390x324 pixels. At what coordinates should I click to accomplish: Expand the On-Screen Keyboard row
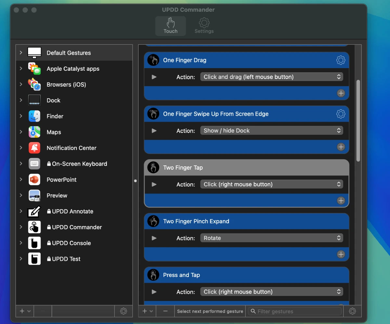pyautogui.click(x=21, y=164)
